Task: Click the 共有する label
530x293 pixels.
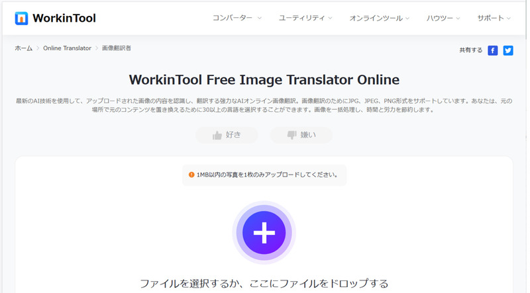Action: click(471, 50)
